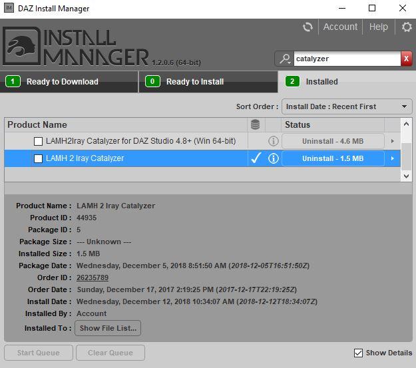
Task: Click the catalyzer search input field
Action: tap(347, 59)
